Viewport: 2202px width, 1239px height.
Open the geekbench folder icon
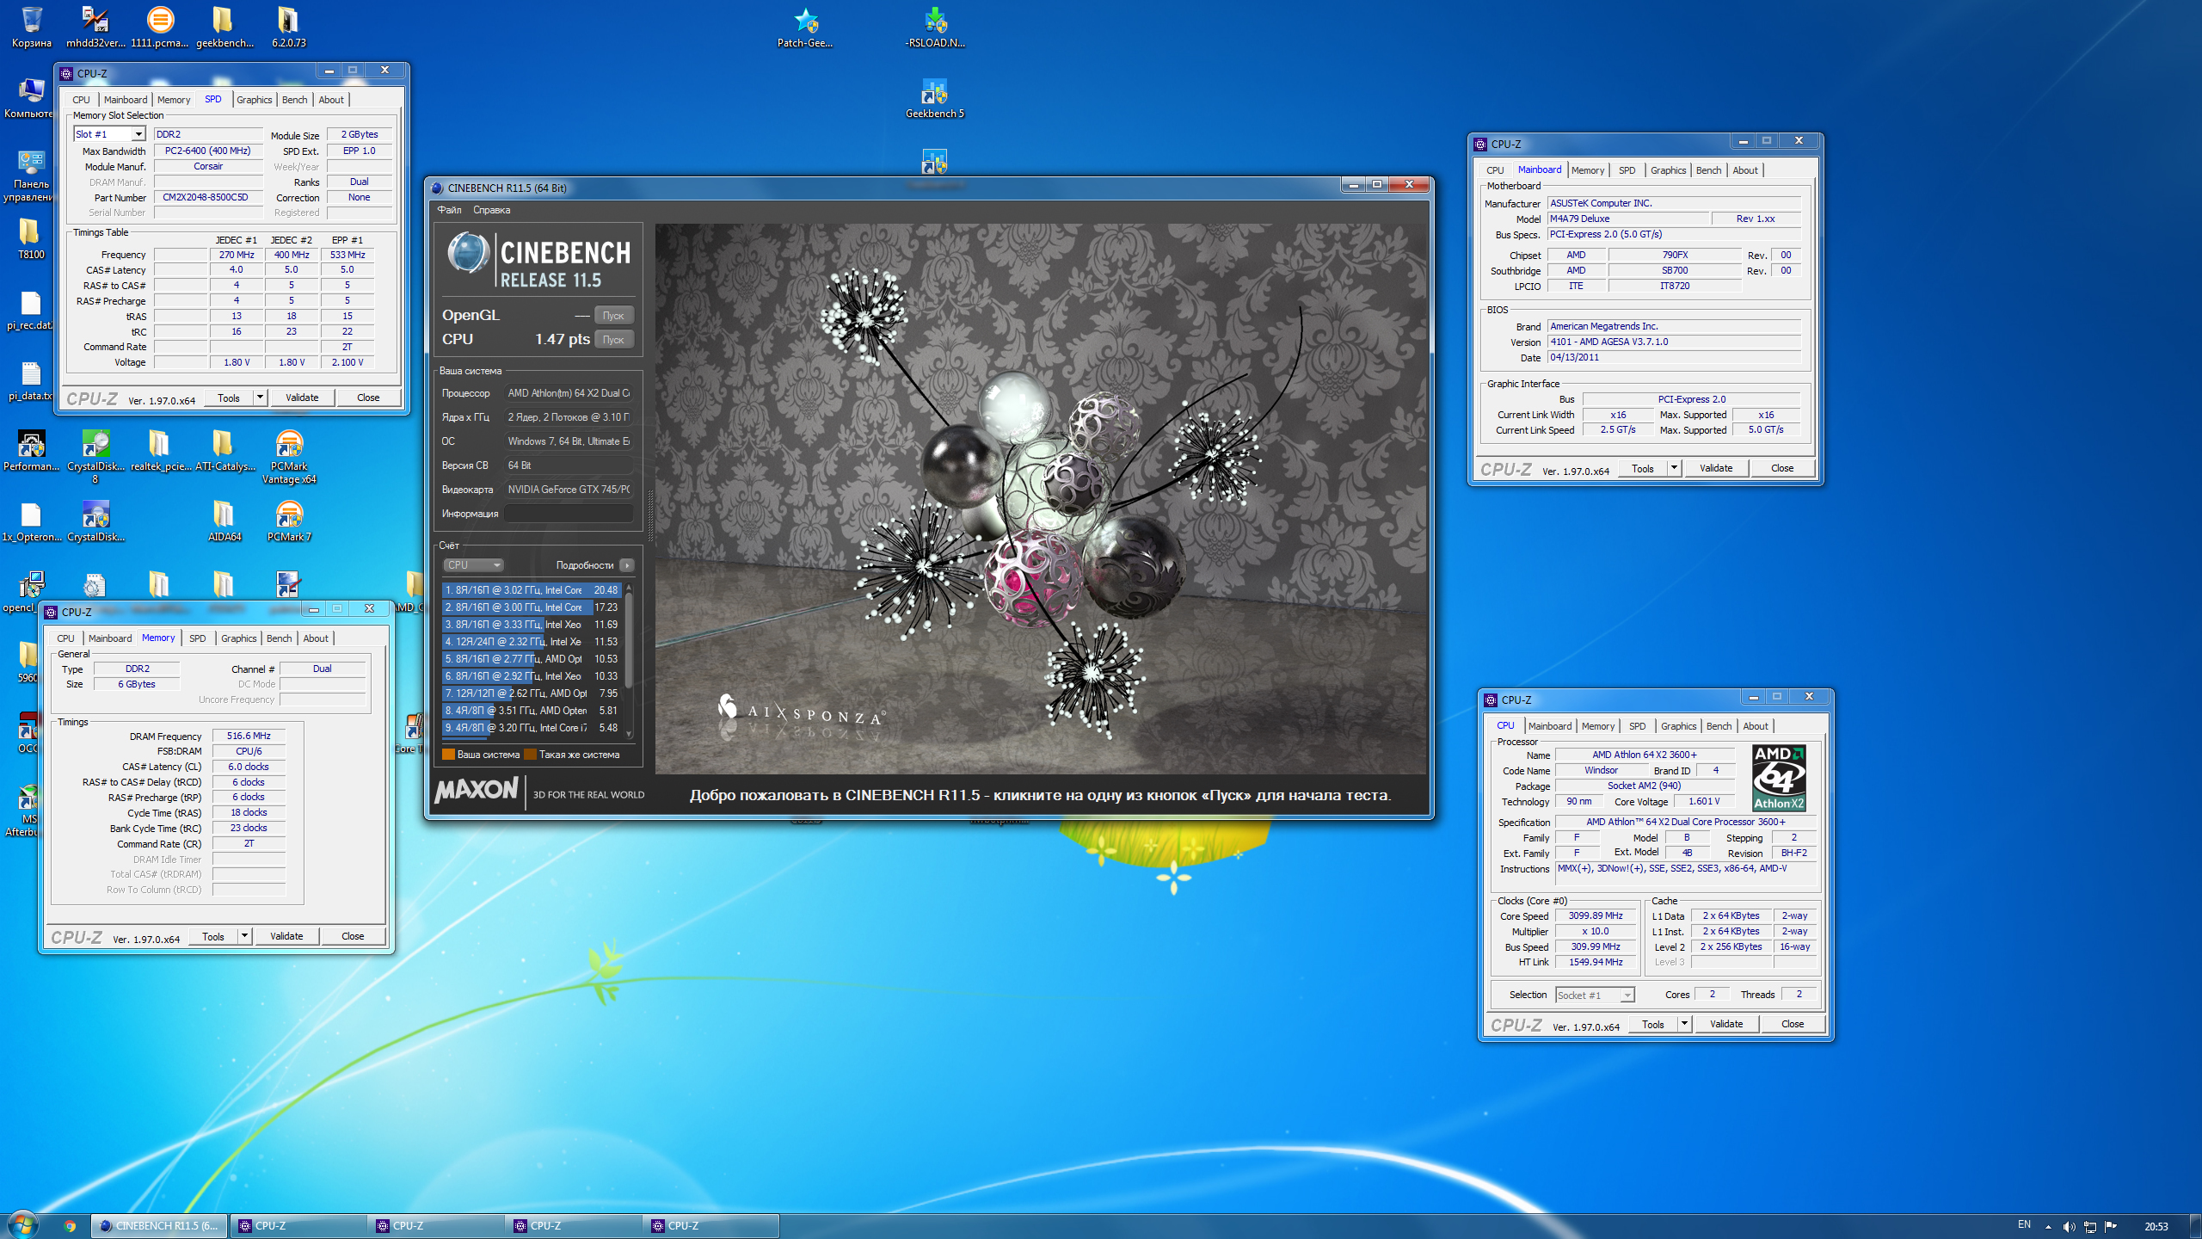click(225, 26)
